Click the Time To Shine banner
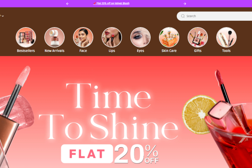252x168 pixels. [x=108, y=111]
